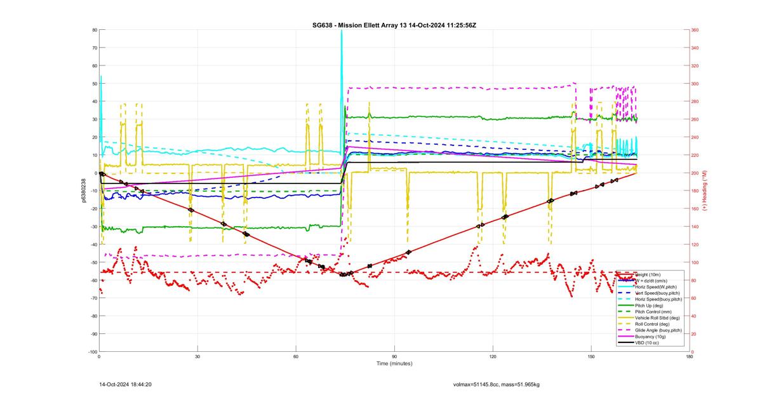This screenshot has width=762, height=395.
Task: Click the x-axis tick label '150'
Action: pyautogui.click(x=591, y=357)
